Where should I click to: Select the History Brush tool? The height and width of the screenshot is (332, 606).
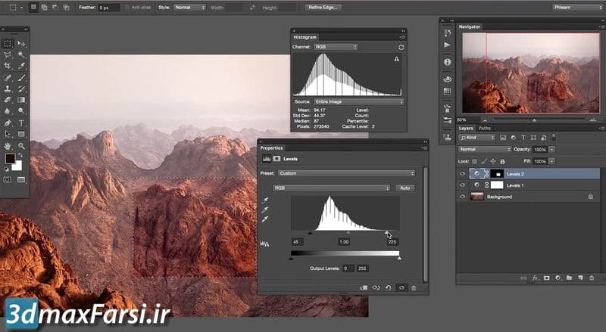point(21,88)
